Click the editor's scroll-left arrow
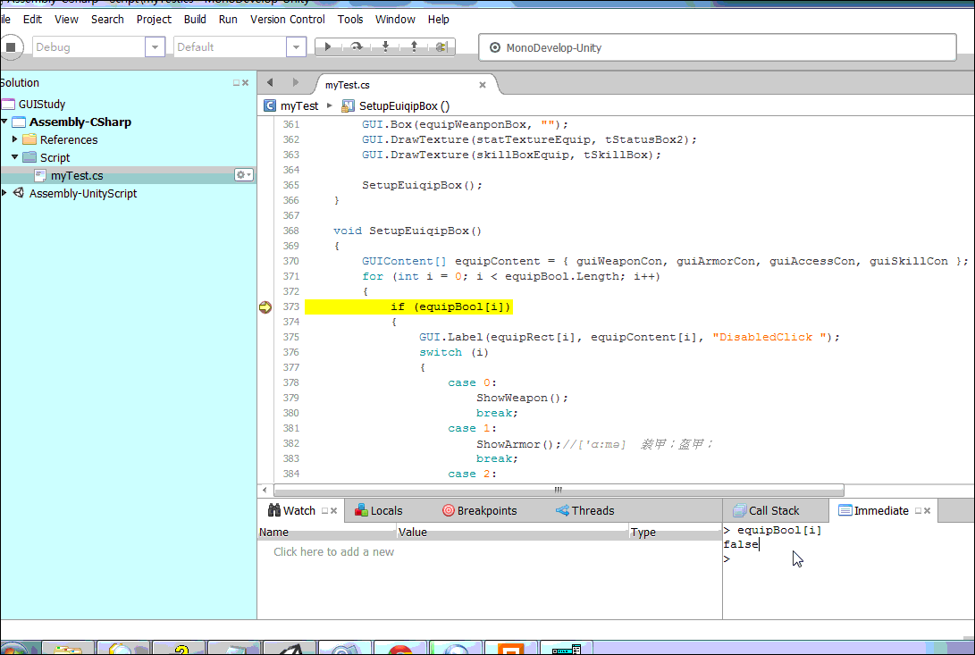This screenshot has height=655, width=975. [x=265, y=490]
